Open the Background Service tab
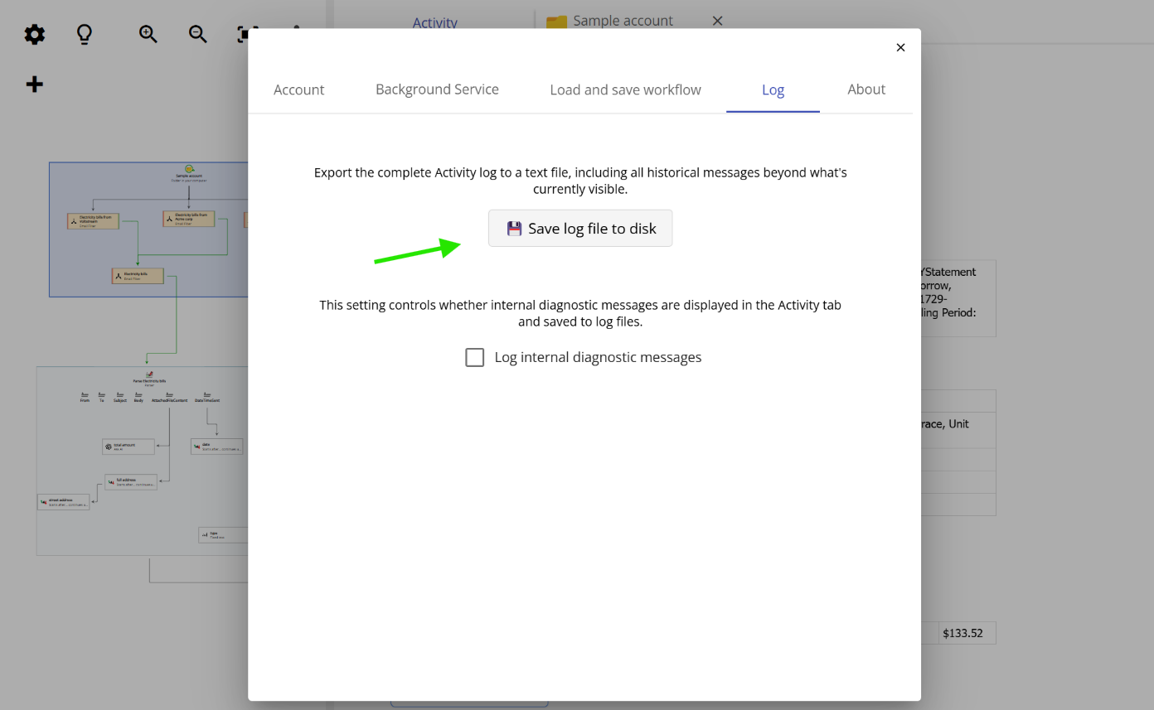The width and height of the screenshot is (1154, 710). (x=437, y=89)
